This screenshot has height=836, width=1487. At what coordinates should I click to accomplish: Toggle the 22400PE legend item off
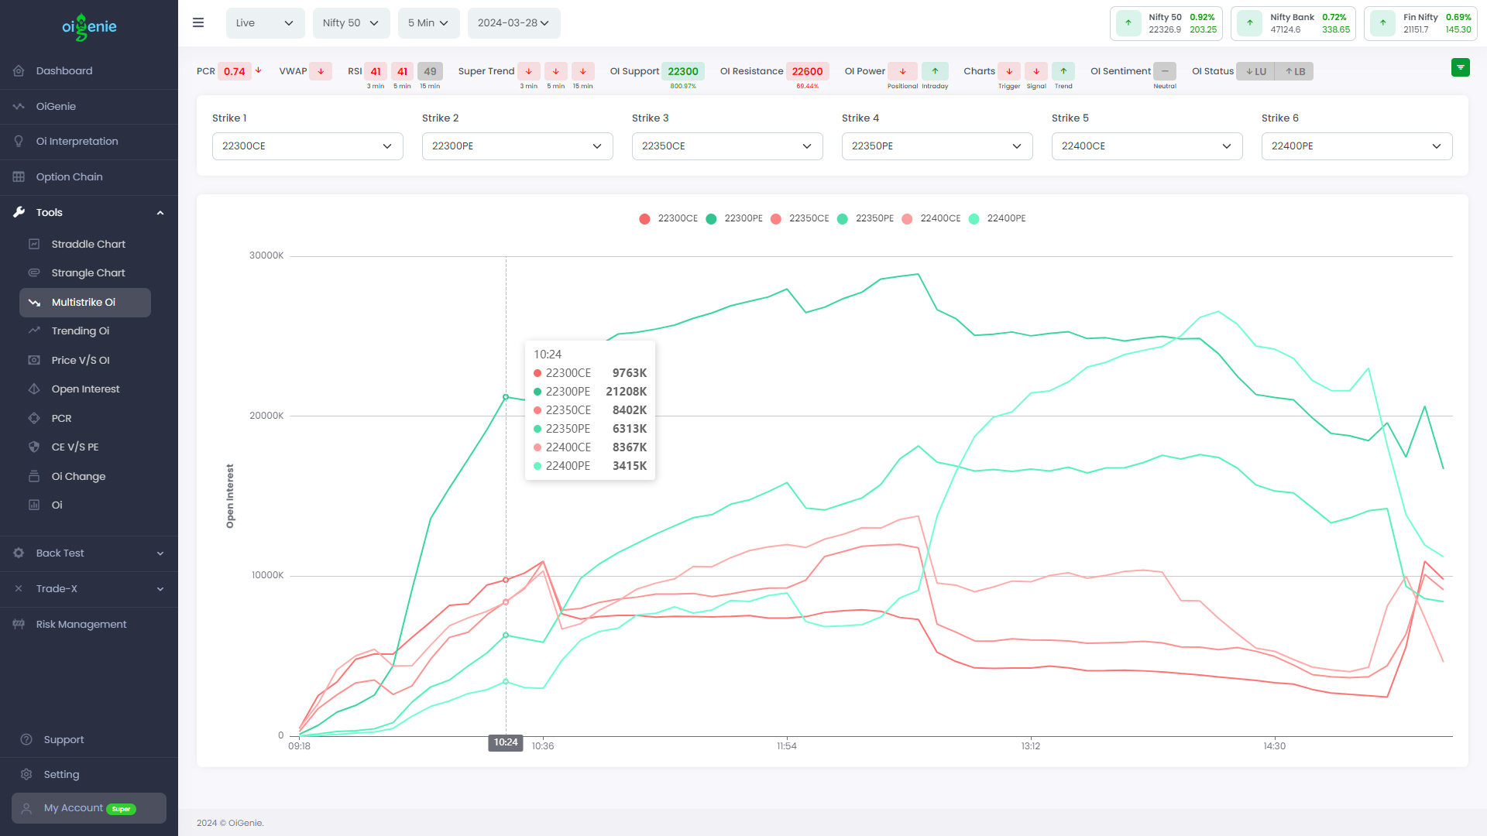tap(998, 218)
